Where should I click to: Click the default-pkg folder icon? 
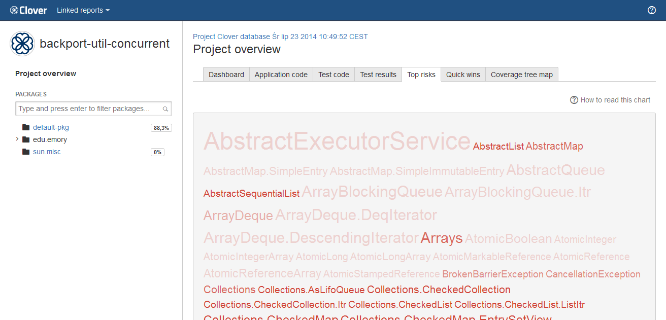click(26, 127)
